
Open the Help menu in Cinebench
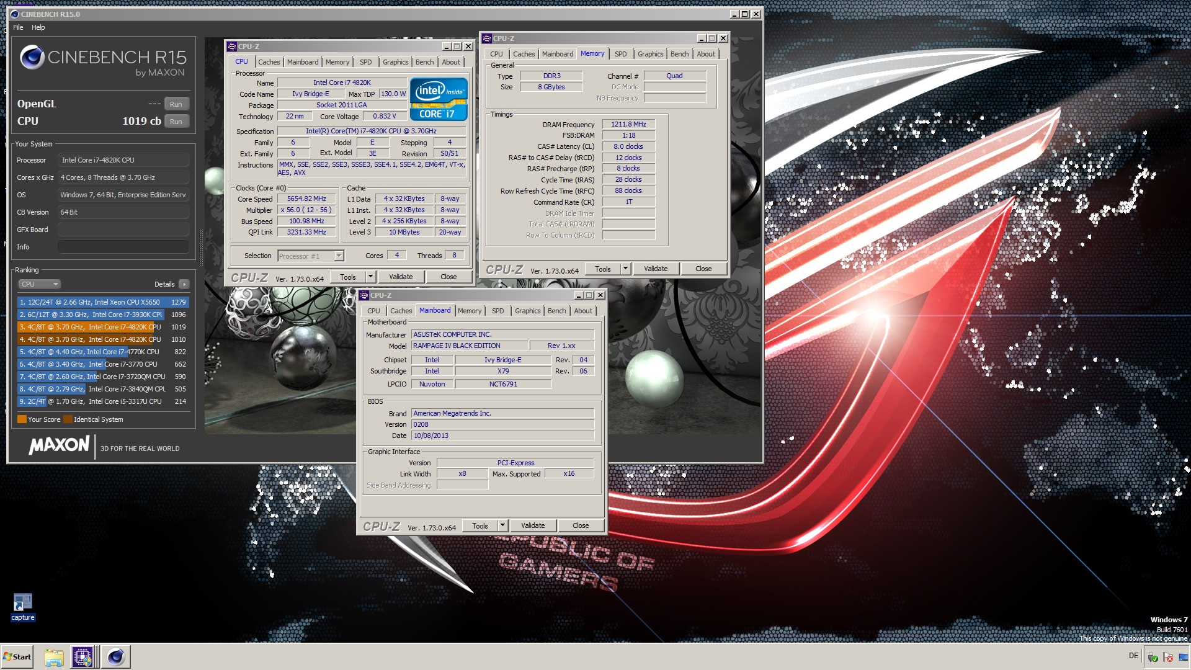pyautogui.click(x=38, y=27)
